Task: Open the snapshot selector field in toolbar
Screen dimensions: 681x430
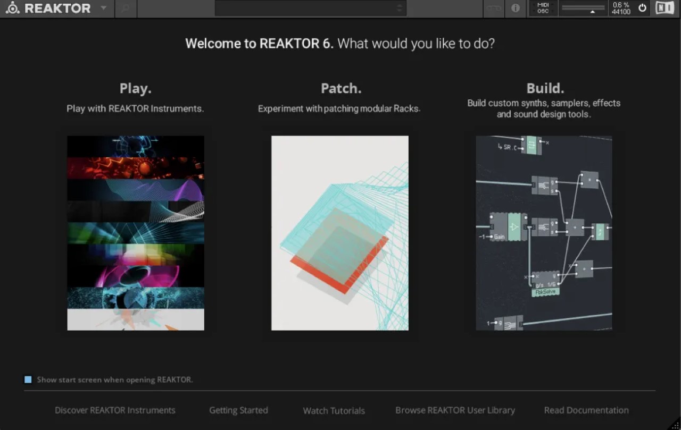Action: pyautogui.click(x=310, y=8)
